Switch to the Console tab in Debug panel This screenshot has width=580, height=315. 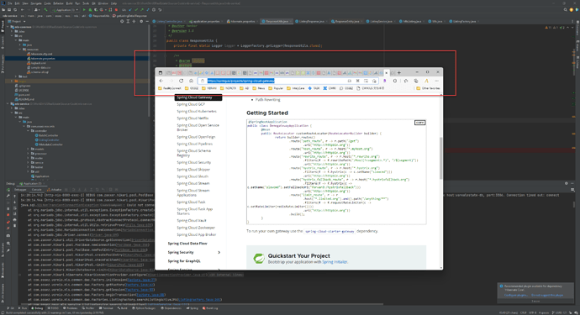(37, 190)
